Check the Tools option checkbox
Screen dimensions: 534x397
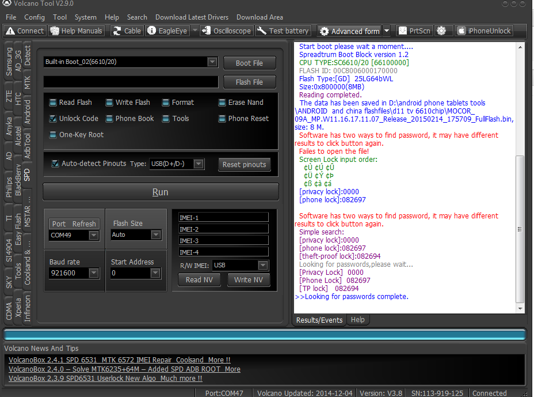(166, 119)
